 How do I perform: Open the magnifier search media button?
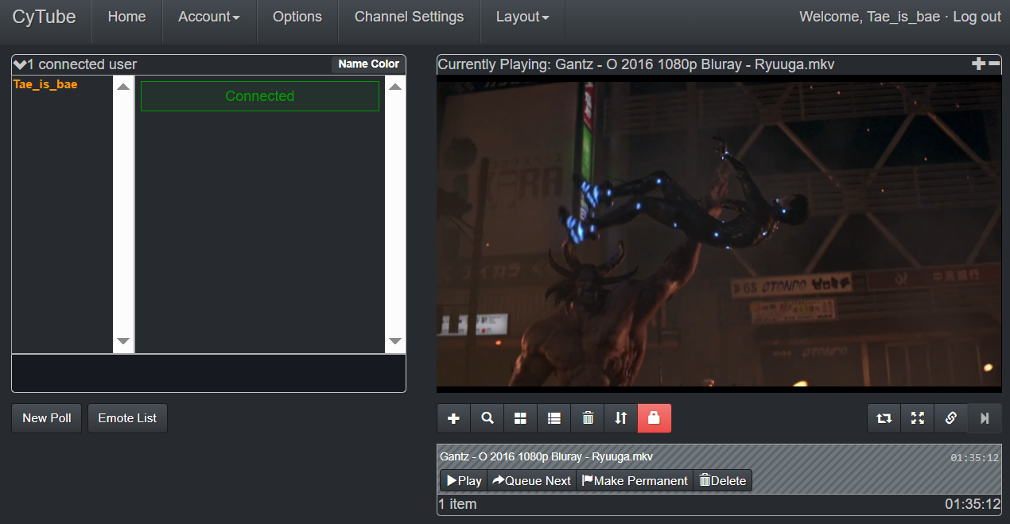tap(488, 418)
